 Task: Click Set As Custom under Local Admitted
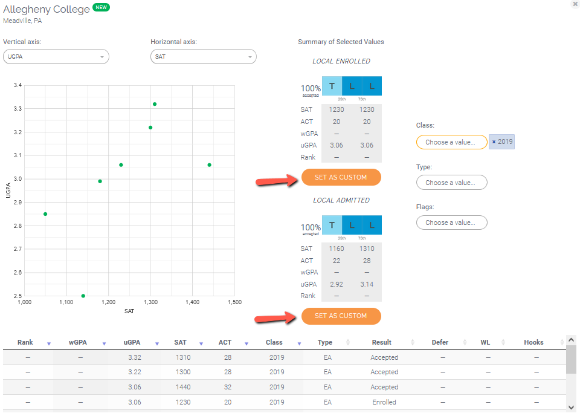pyautogui.click(x=341, y=316)
